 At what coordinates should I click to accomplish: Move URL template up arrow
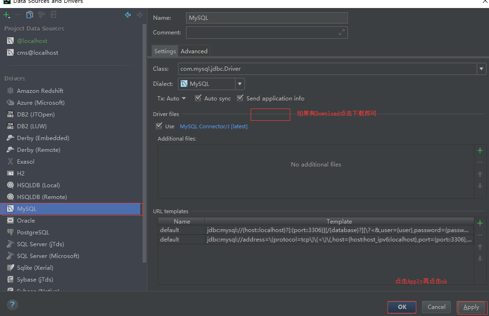click(480, 247)
